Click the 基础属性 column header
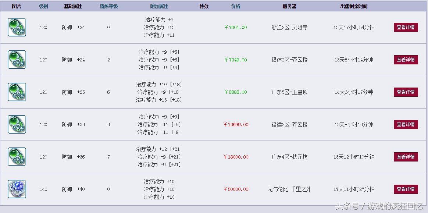The width and height of the screenshot is (428, 213). click(73, 6)
